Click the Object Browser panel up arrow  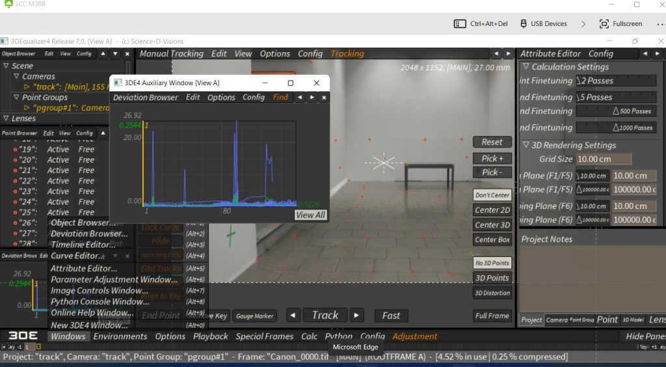point(103,53)
